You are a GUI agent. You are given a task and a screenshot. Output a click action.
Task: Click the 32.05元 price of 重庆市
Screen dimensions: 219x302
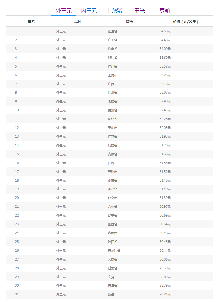(165, 128)
